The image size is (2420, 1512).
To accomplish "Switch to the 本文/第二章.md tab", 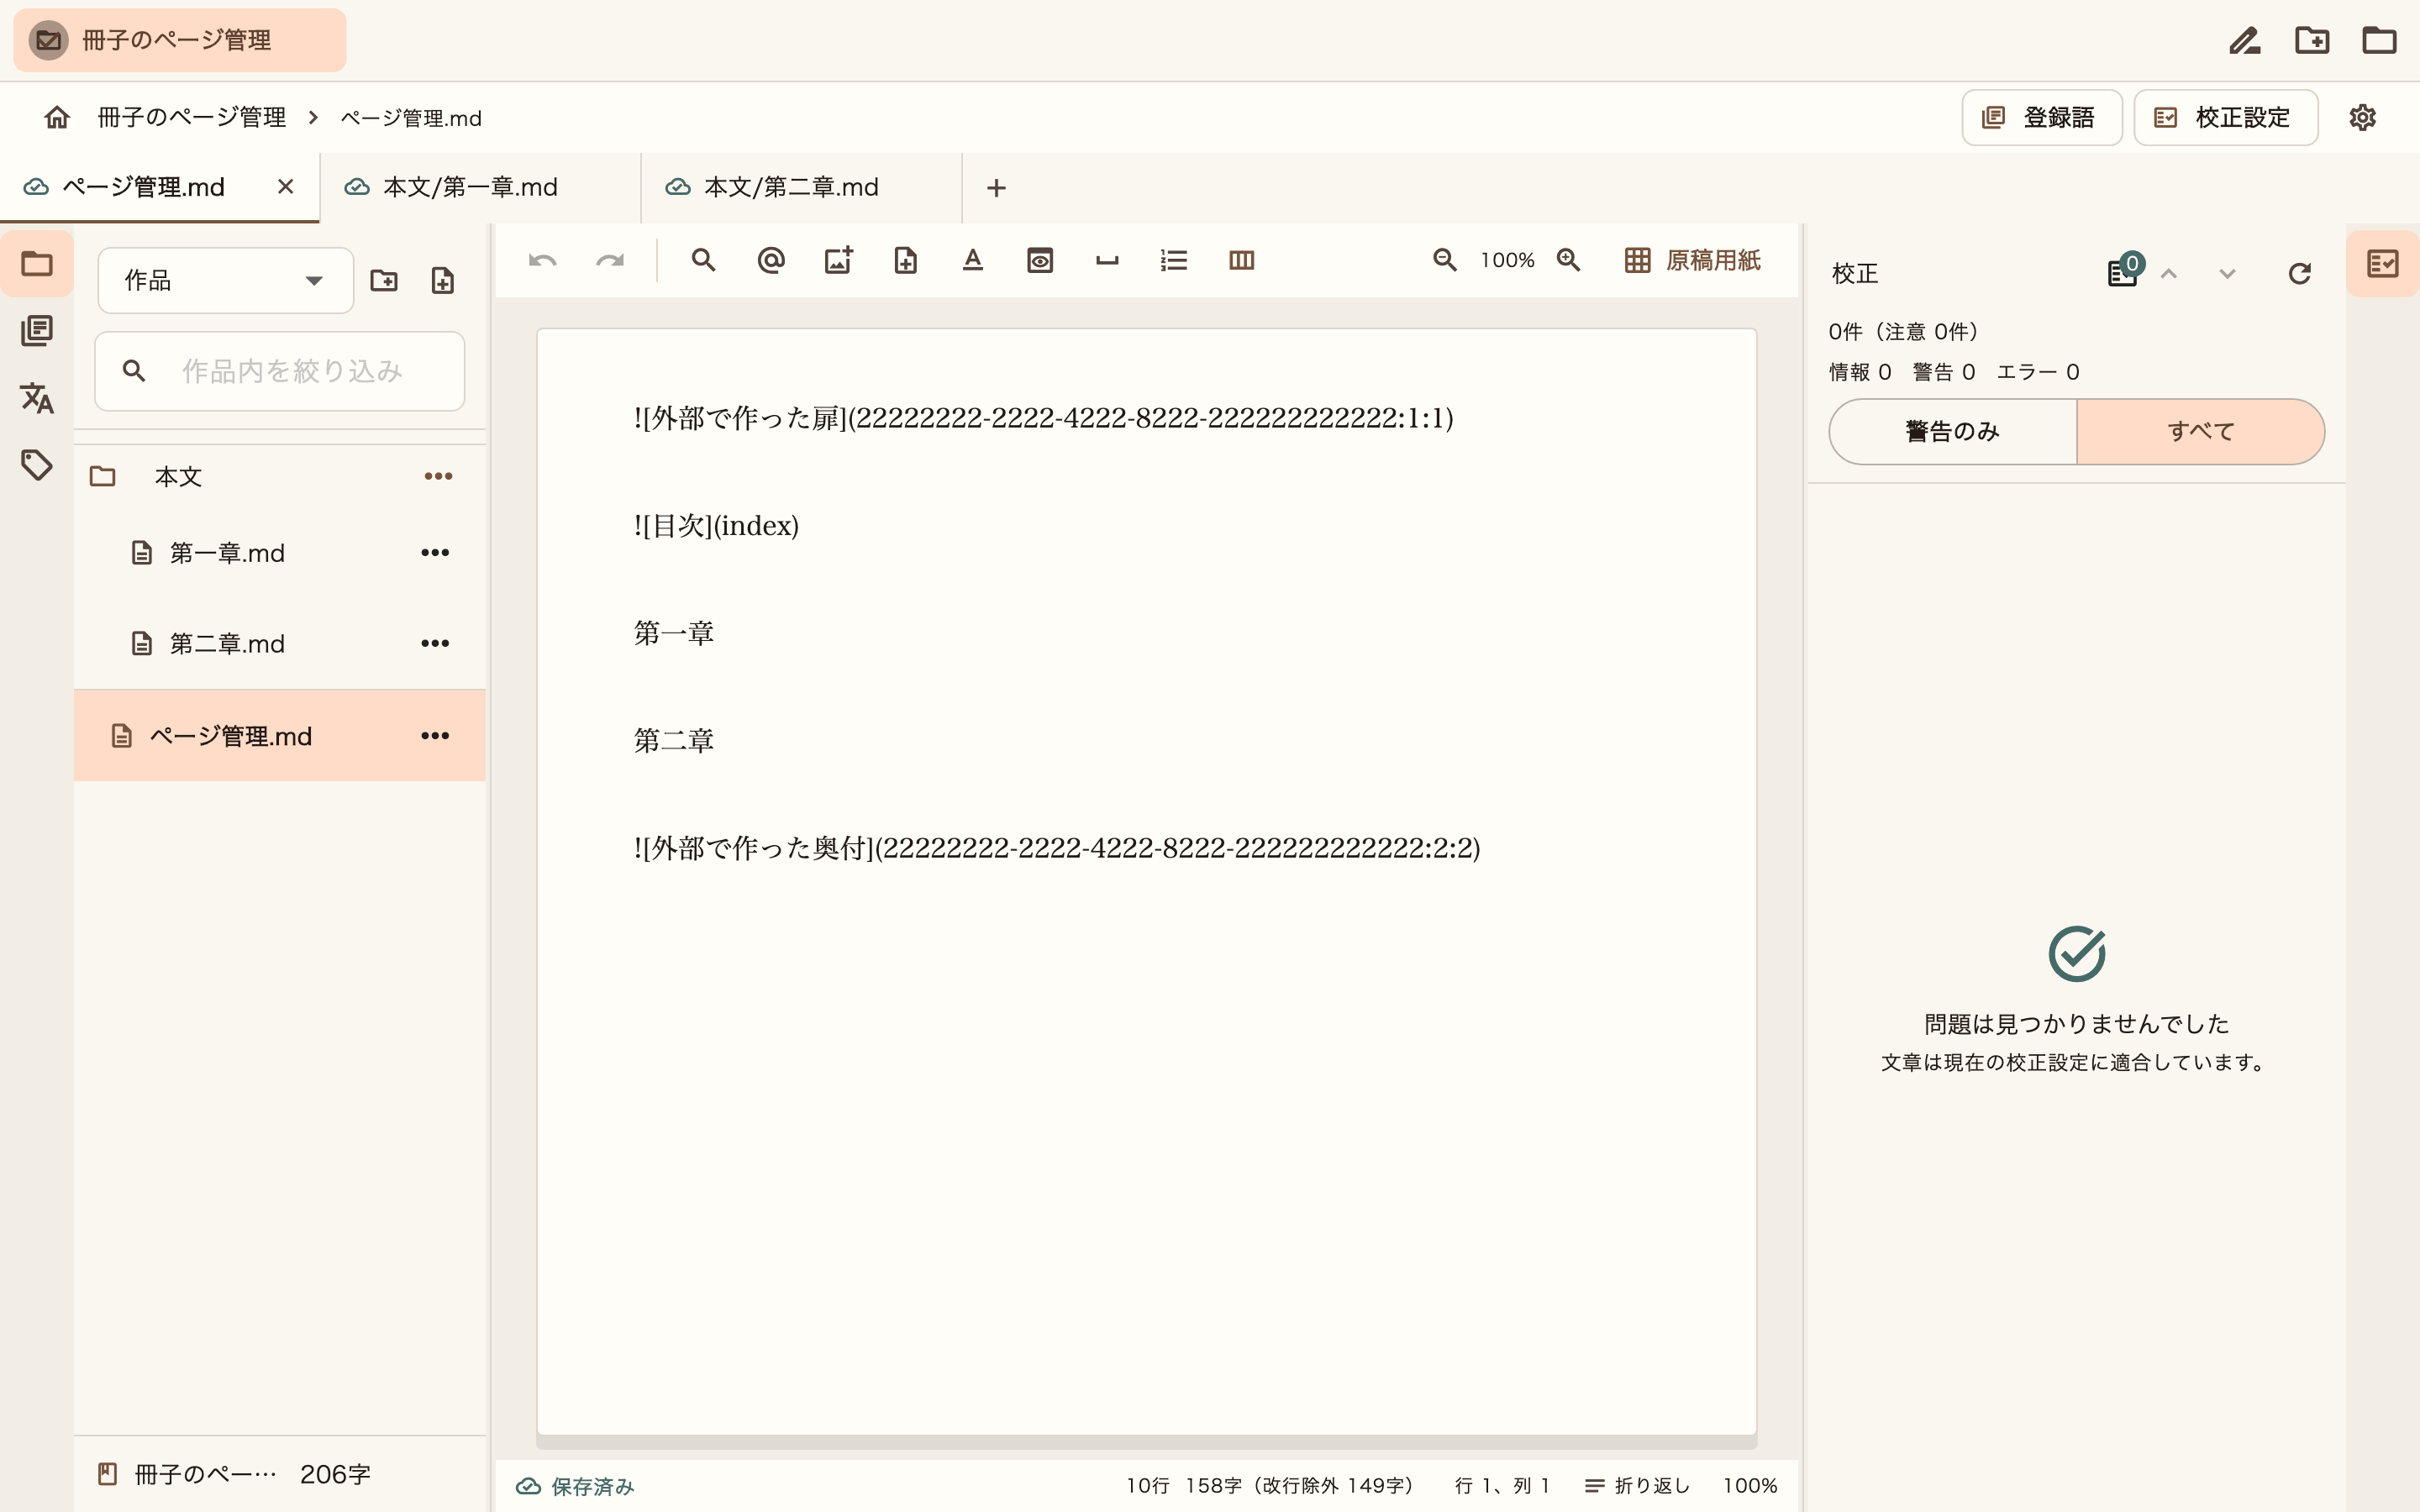I will click(x=801, y=188).
